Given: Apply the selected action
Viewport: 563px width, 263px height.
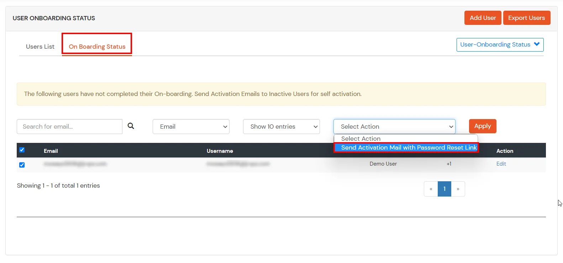Looking at the screenshot, I should pos(483,126).
